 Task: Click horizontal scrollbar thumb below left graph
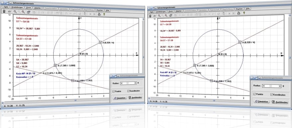coord(75,100)
